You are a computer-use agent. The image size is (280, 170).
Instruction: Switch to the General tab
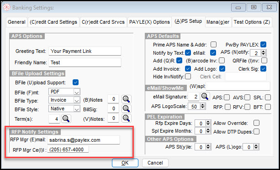point(16,22)
